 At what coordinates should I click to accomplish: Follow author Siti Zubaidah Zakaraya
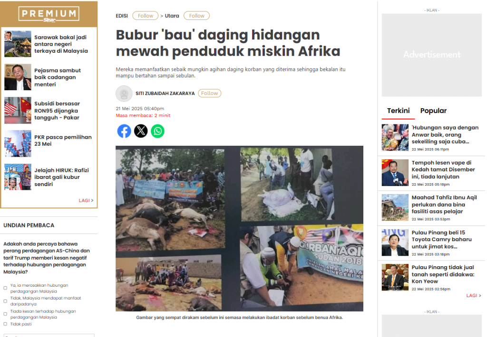click(210, 93)
